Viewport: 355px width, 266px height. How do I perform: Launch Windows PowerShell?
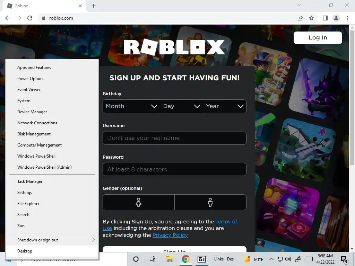(x=52, y=156)
